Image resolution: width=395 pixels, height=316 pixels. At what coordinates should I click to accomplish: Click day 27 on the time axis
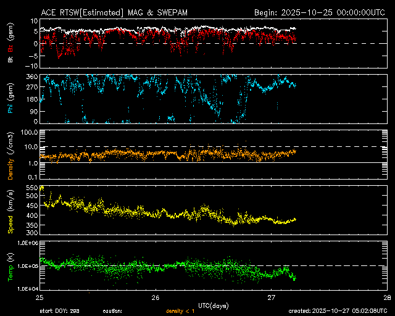click(272, 297)
